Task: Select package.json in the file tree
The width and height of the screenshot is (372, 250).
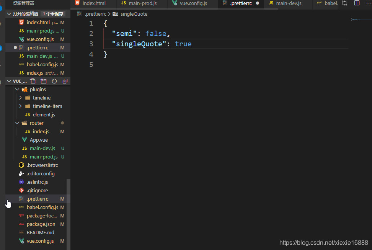Action: point(41,224)
